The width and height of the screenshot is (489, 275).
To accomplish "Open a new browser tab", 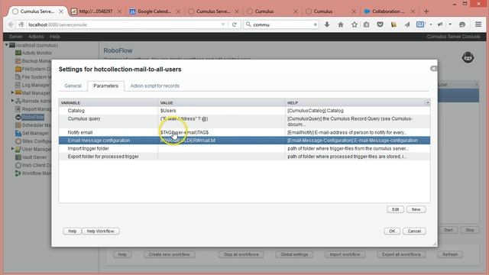I will (426, 11).
